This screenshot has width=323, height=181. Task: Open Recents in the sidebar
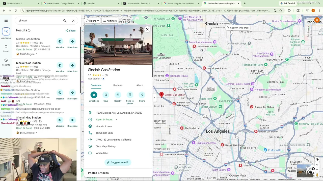6,62
